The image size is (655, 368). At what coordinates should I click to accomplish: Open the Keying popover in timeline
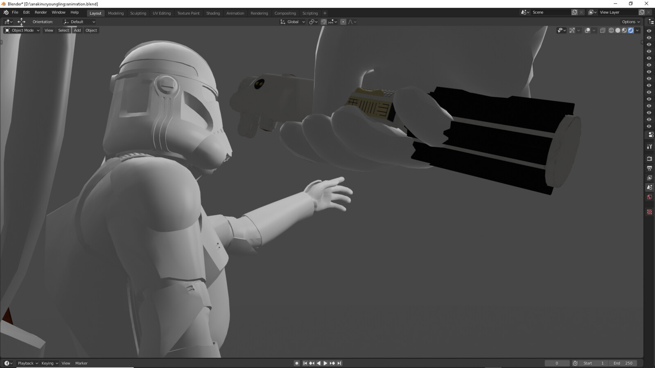tap(50, 363)
